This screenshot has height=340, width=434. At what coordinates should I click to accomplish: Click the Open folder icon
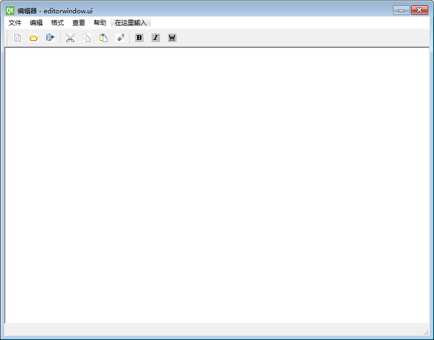pyautogui.click(x=34, y=38)
